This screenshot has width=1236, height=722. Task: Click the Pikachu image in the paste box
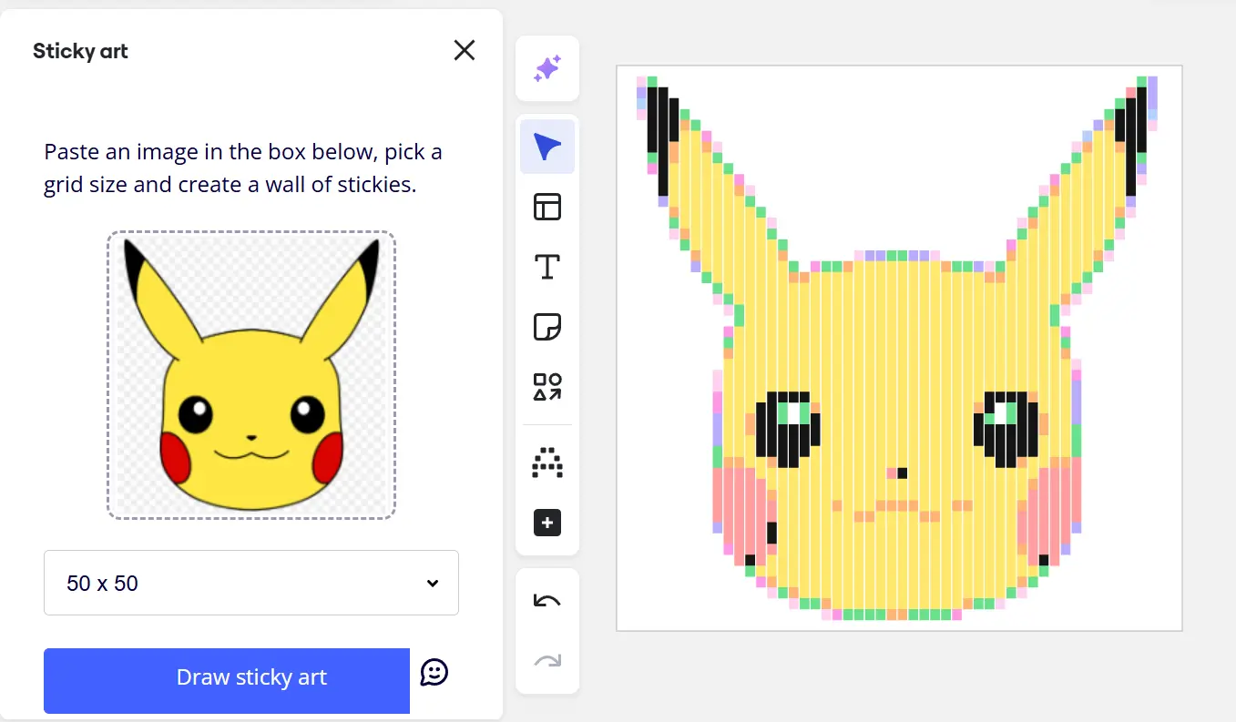tap(251, 375)
